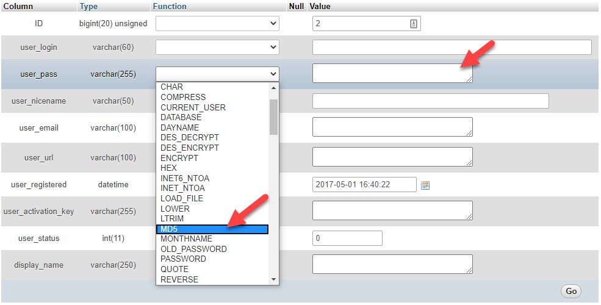Focus the ID value field

pos(367,23)
